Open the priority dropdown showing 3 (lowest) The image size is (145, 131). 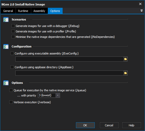49,95
